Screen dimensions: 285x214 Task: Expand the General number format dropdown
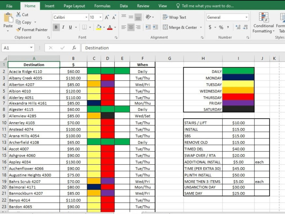click(x=247, y=17)
